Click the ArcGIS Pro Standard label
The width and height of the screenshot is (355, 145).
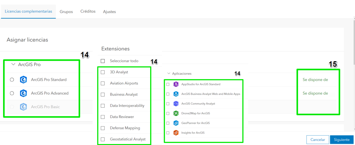(49, 80)
